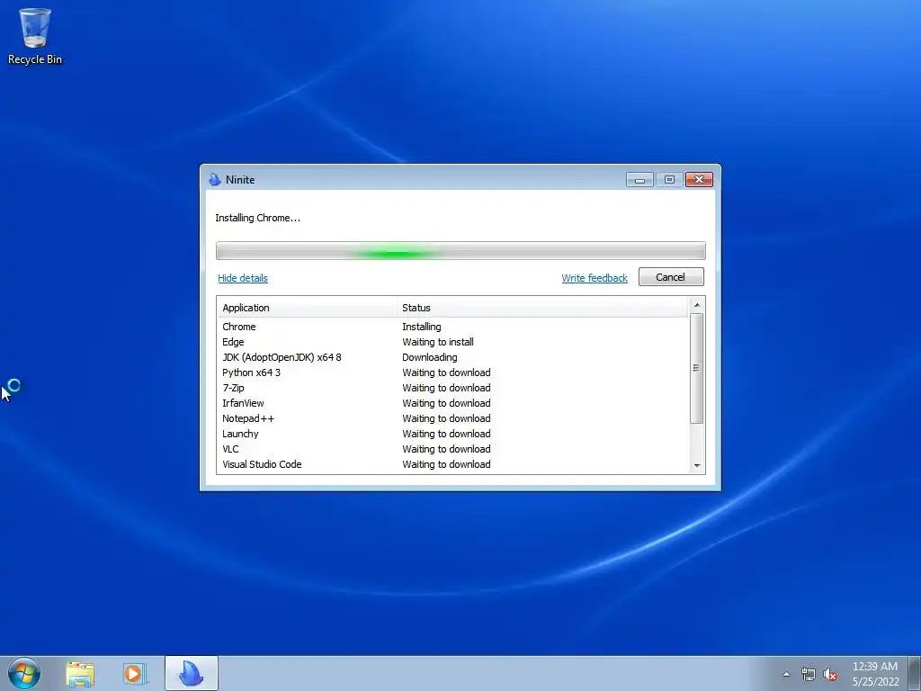The height and width of the screenshot is (691, 921).
Task: Click the scroll down arrow in list
Action: point(697,466)
